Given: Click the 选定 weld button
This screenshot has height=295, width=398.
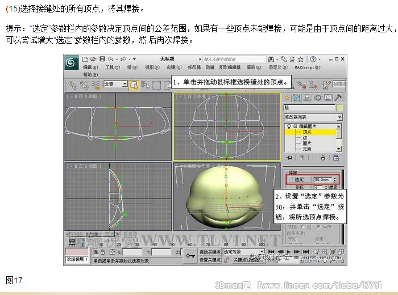Looking at the screenshot, I should point(298,179).
